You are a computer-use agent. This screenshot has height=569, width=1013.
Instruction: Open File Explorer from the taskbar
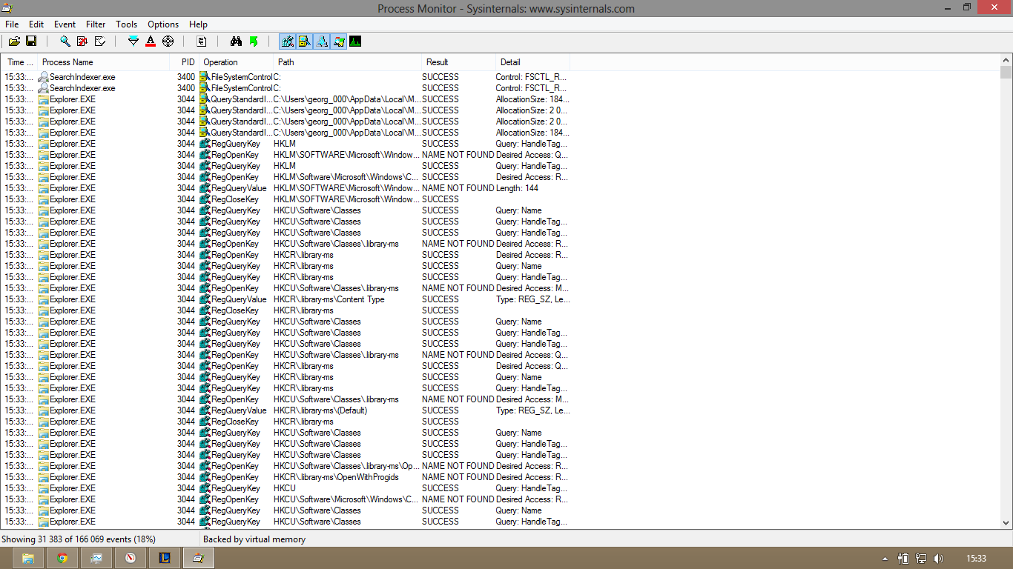[x=28, y=558]
